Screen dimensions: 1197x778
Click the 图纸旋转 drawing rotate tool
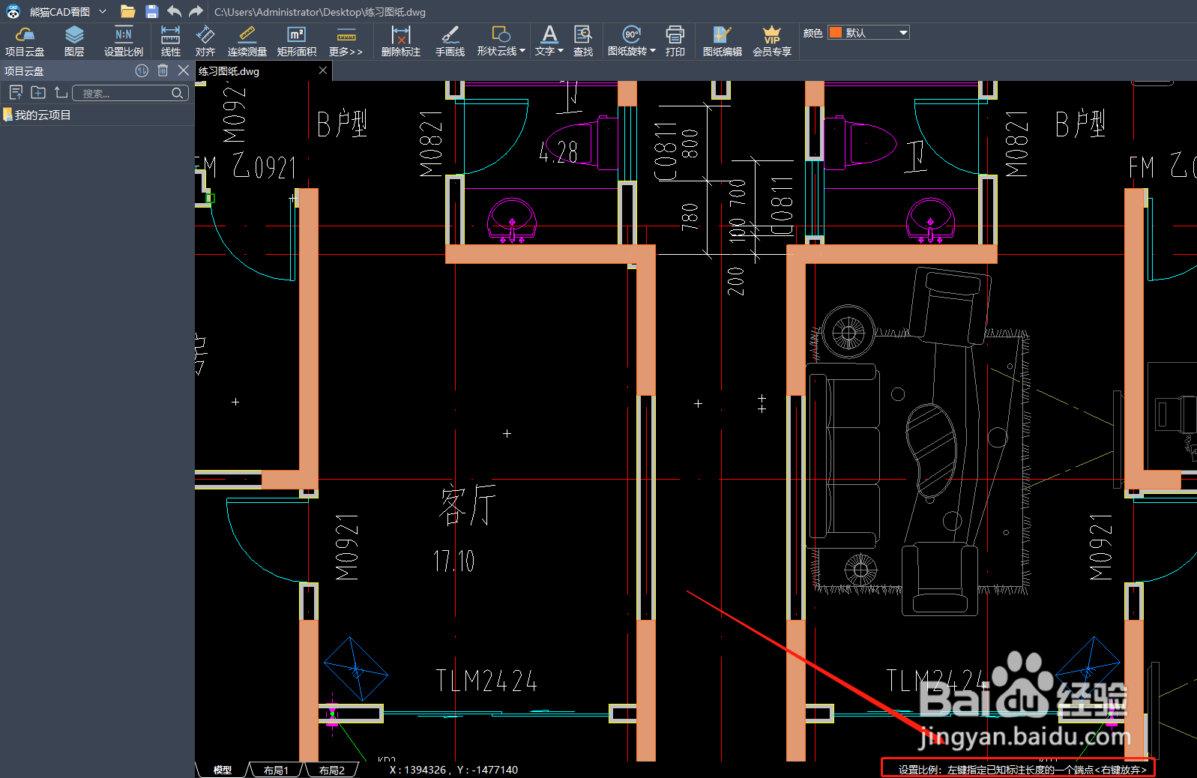(x=627, y=41)
